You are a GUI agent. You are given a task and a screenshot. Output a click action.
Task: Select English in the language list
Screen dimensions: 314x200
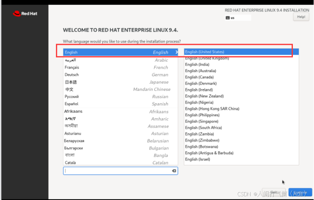pos(121,52)
